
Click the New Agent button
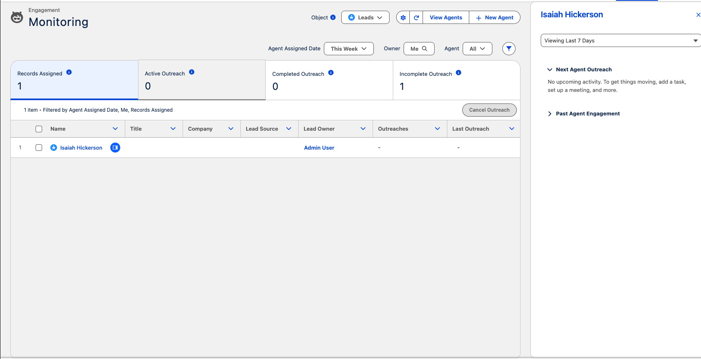[494, 17]
